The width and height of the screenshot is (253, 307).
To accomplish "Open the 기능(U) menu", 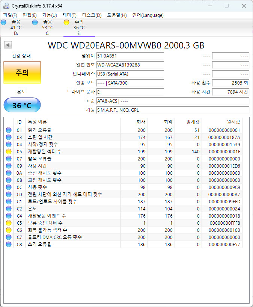I will 50,15.
